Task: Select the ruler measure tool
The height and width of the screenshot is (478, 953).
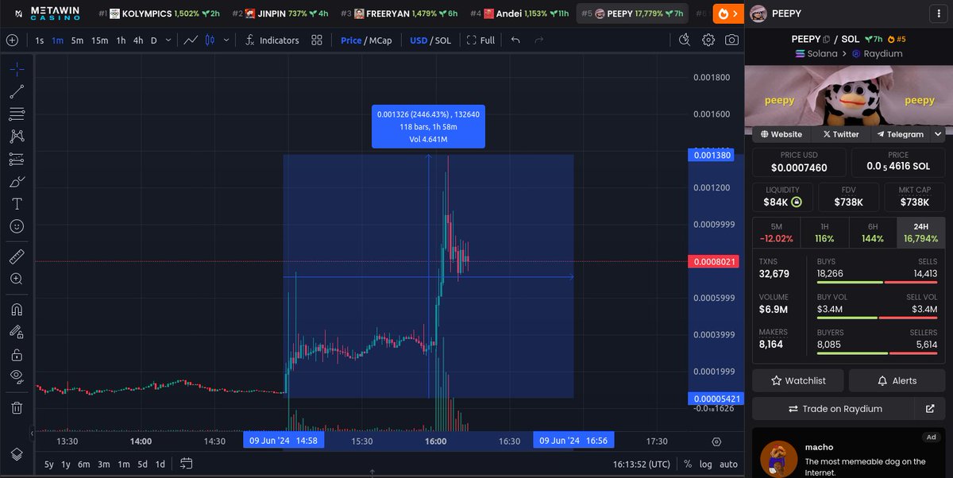Action: click(16, 256)
